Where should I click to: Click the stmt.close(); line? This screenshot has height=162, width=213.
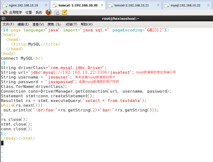click(17, 124)
